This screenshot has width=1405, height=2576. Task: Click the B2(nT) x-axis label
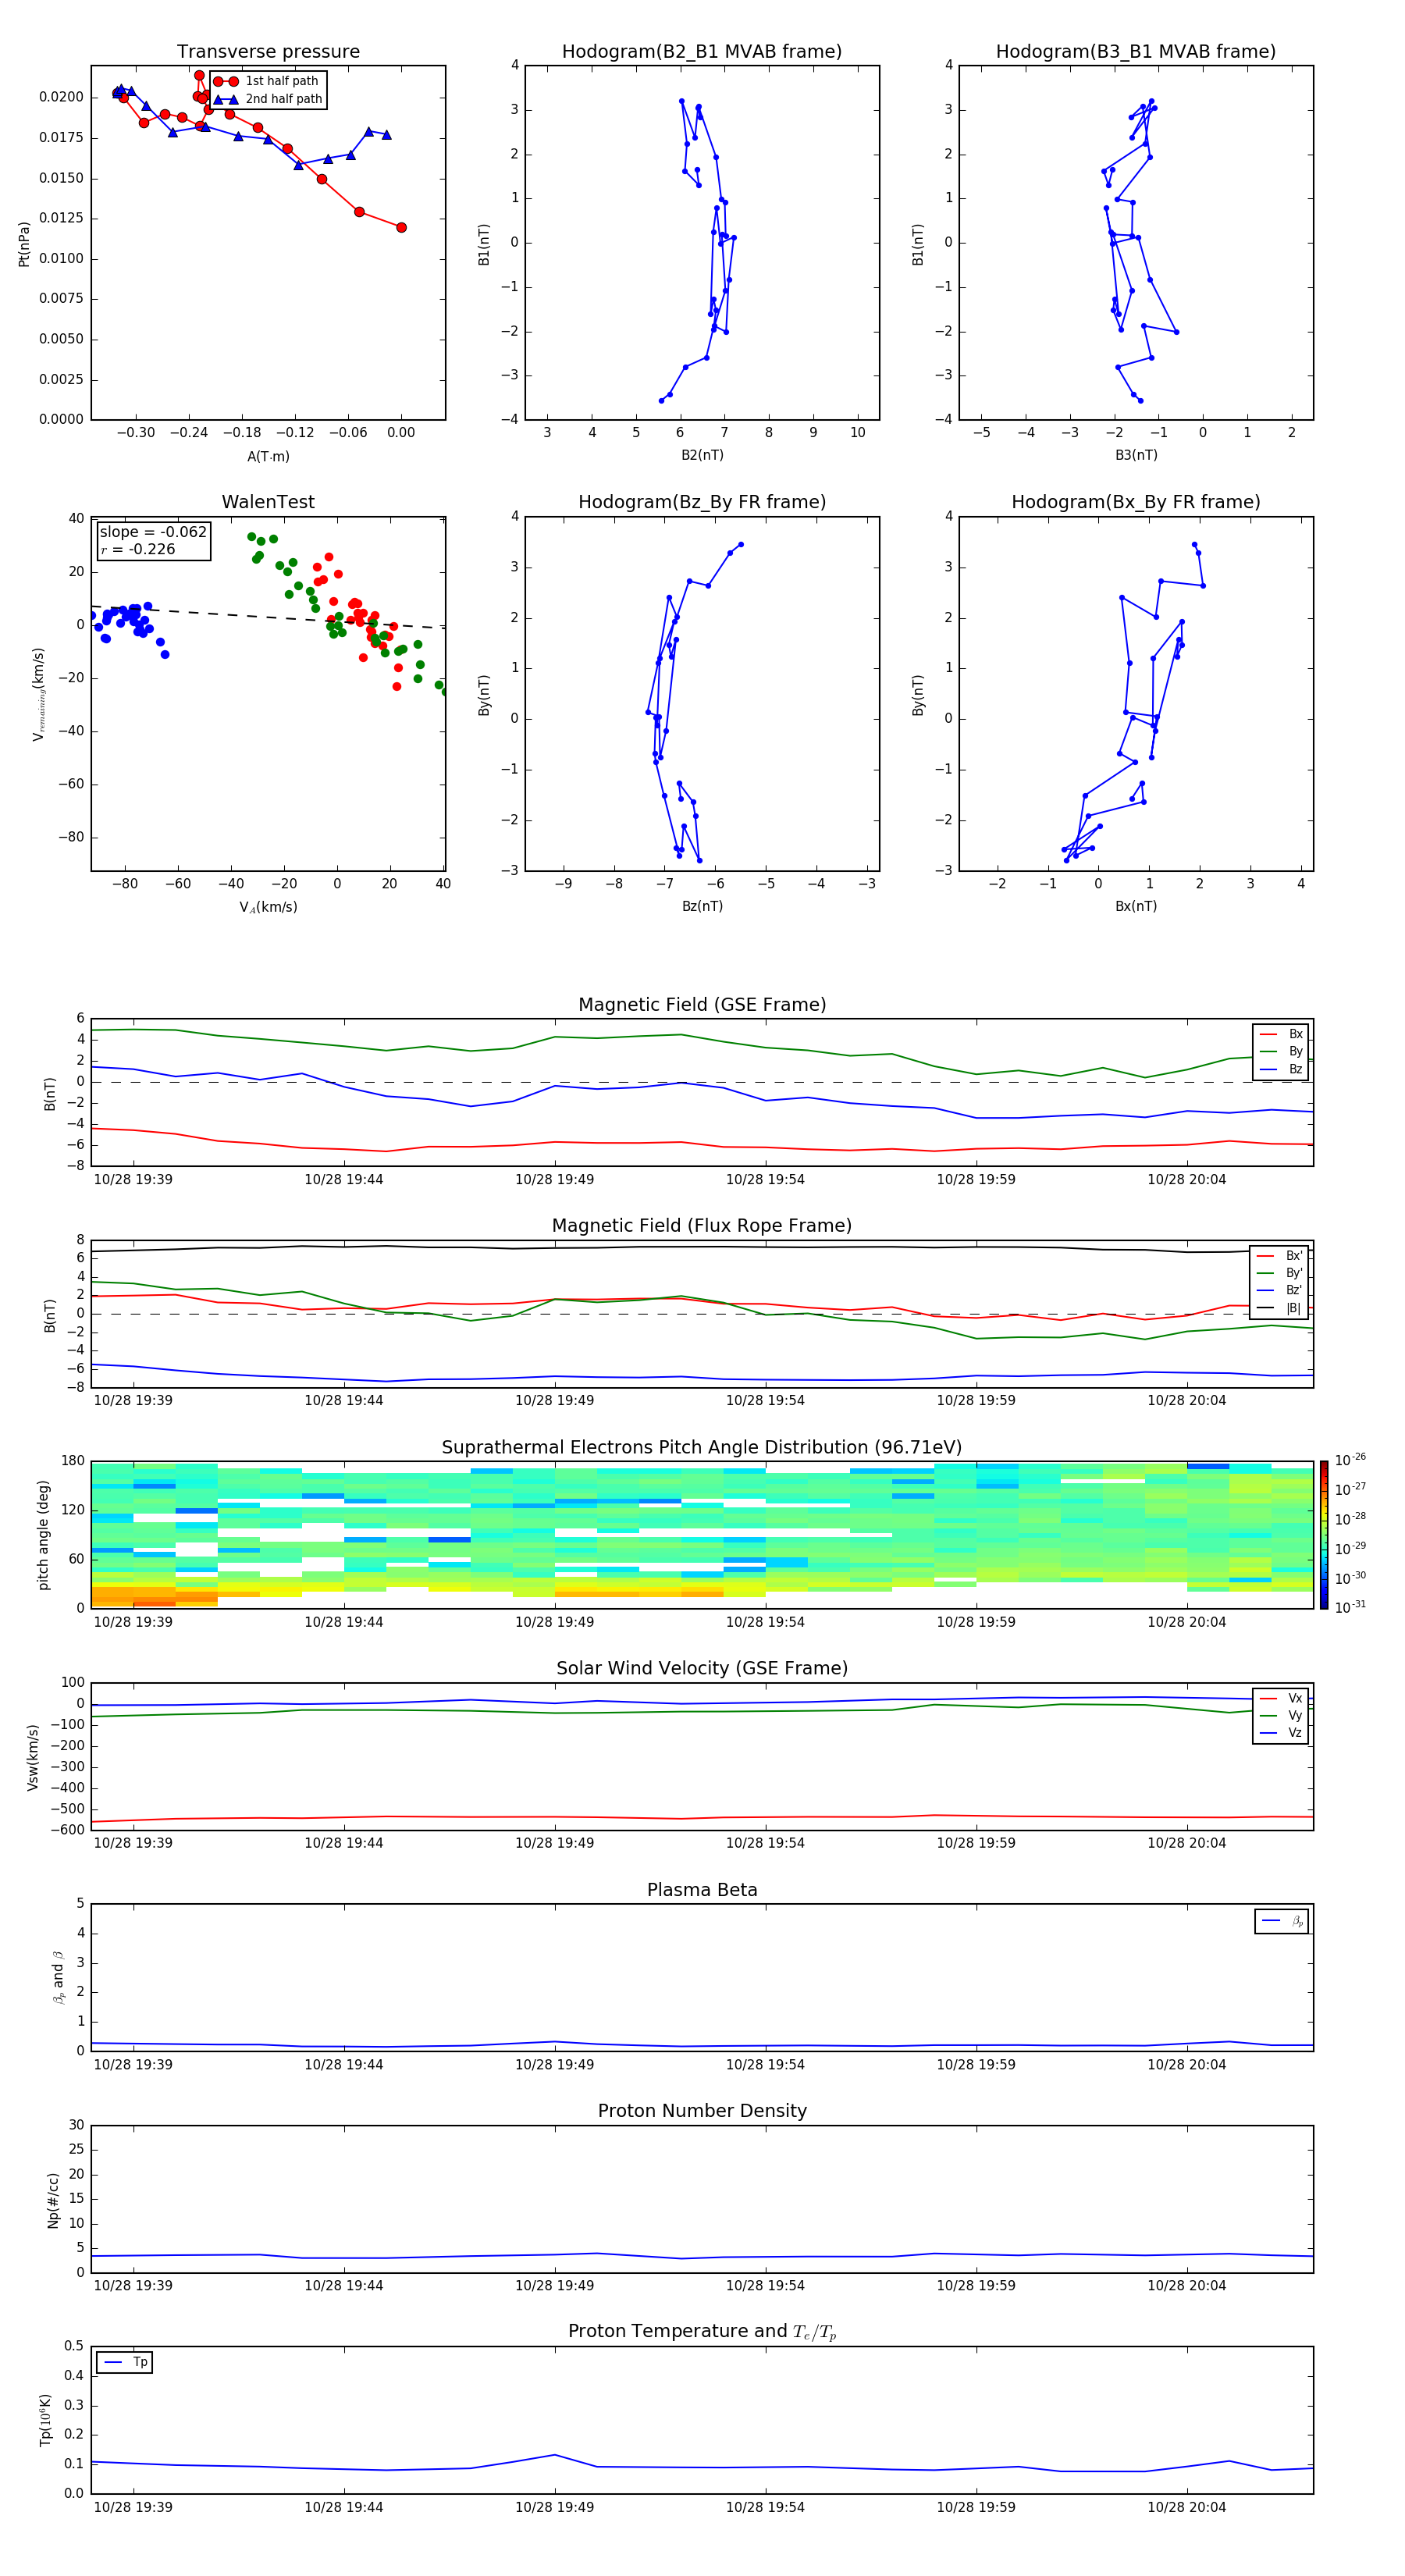click(x=702, y=455)
